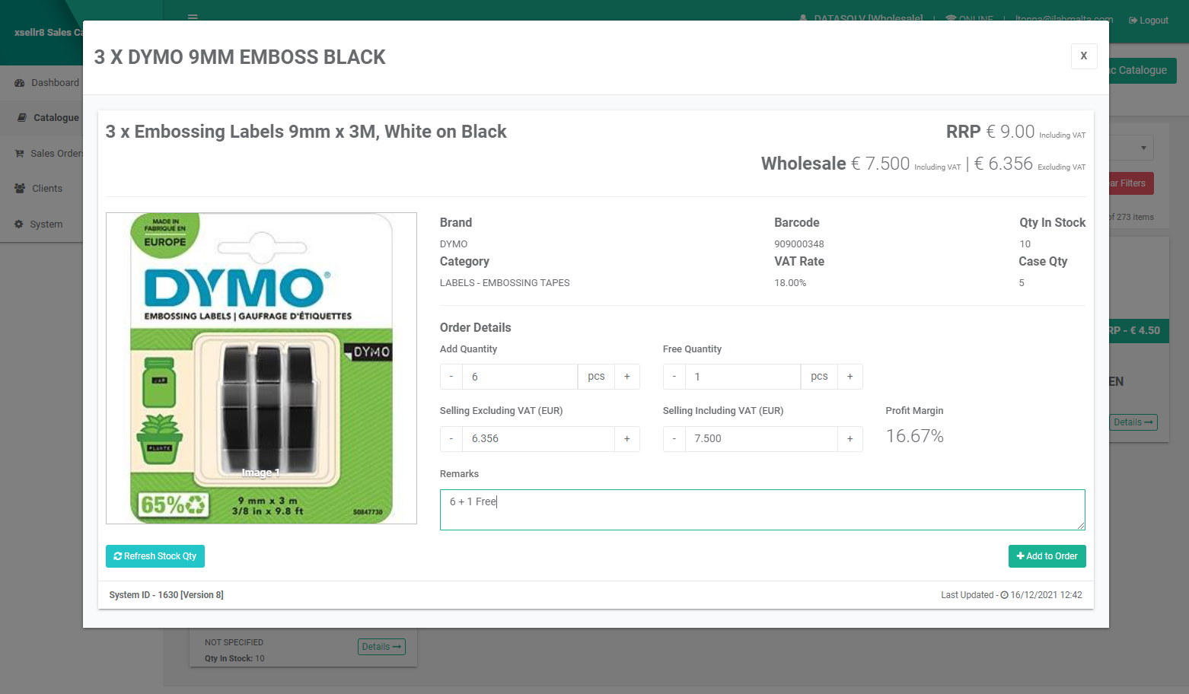Viewport: 1189px width, 694px height.
Task: Click the ONLINE connection status icon
Action: click(x=950, y=20)
